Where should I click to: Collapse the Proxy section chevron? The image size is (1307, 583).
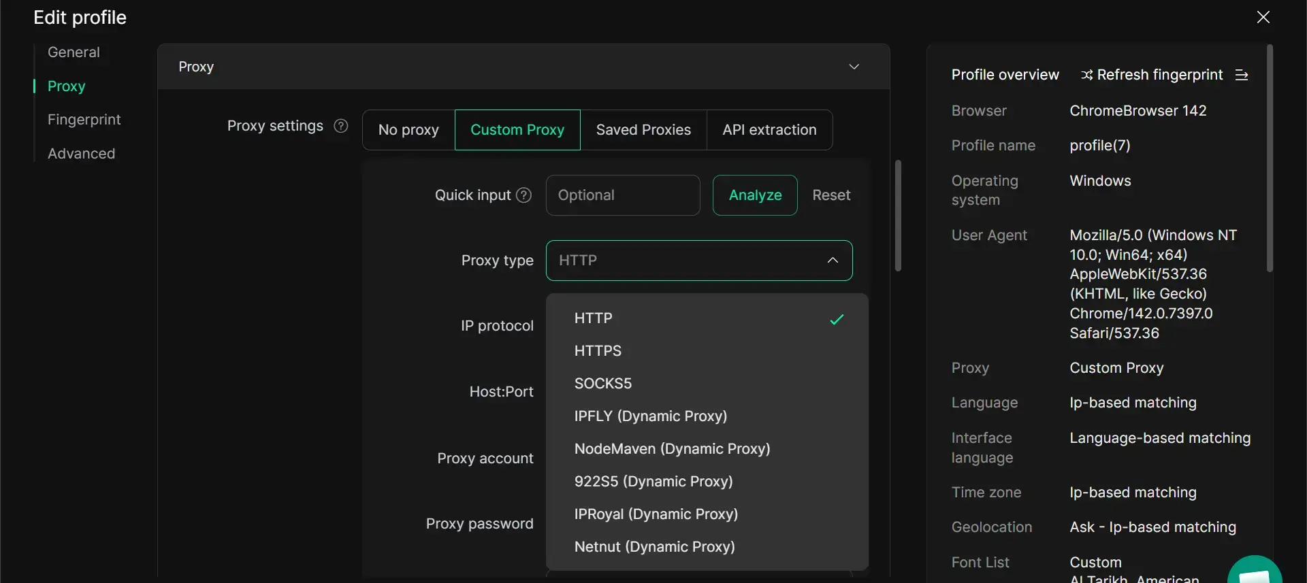[854, 67]
